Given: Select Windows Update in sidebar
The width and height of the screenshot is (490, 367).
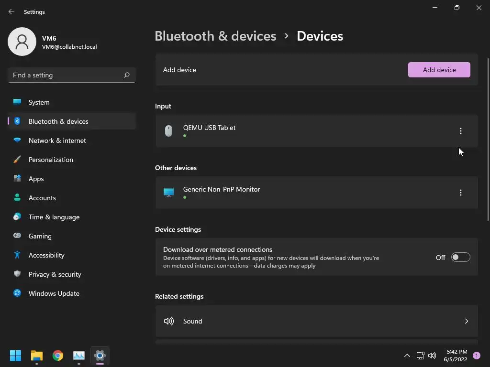Looking at the screenshot, I should point(54,293).
